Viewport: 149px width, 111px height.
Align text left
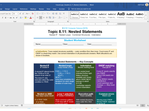point(38,18)
